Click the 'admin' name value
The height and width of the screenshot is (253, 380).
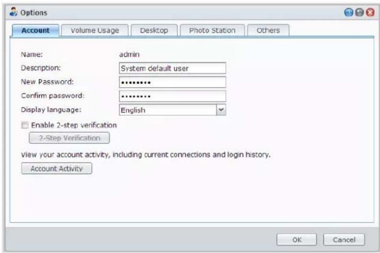click(x=129, y=54)
